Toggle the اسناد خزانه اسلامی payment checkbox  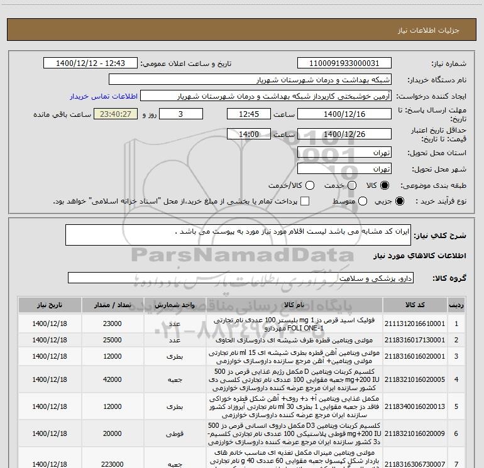click(x=305, y=201)
